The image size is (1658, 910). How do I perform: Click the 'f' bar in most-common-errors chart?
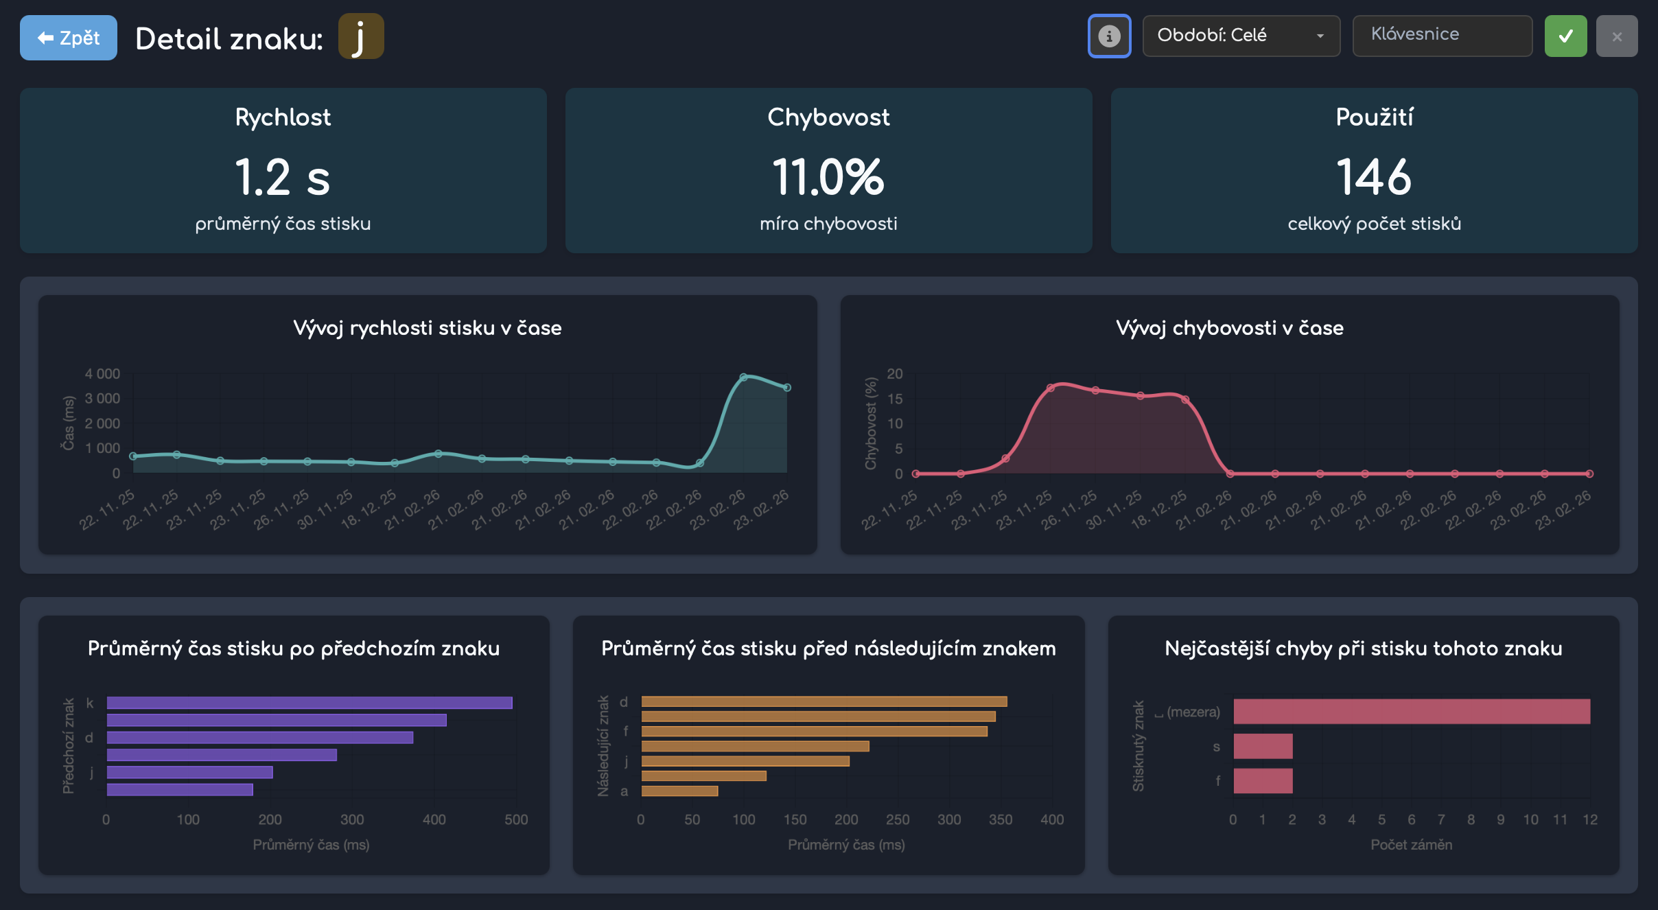(x=1263, y=781)
